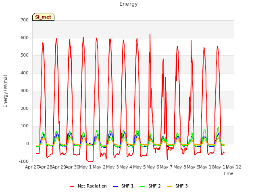This screenshot has height=194, width=258.
Task: Click the May 4 x-axis label
Action: click(126, 167)
